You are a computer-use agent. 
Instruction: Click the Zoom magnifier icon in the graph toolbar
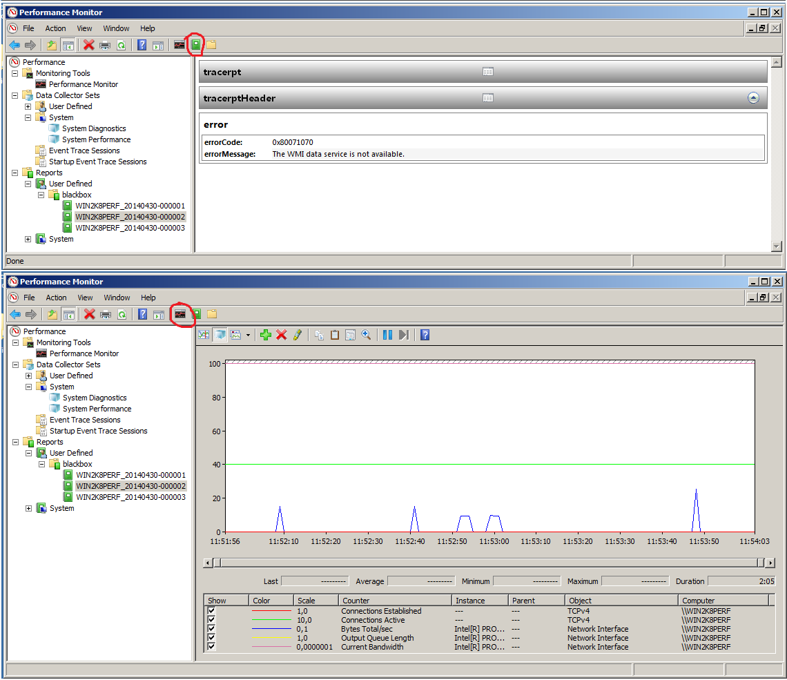click(366, 335)
